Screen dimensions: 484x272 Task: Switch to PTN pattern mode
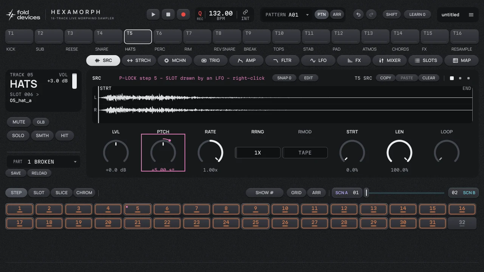coord(321,14)
